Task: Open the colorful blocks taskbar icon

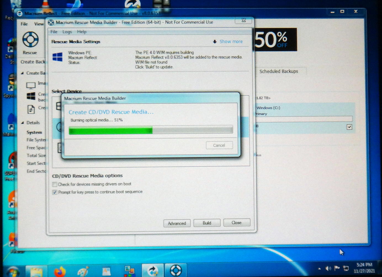Action: [x=129, y=271]
